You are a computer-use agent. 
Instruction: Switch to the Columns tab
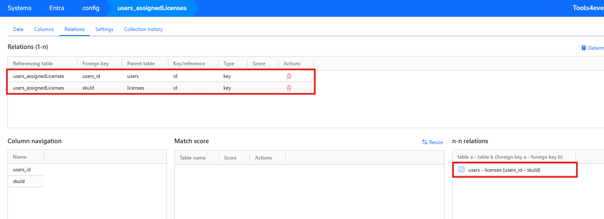click(x=44, y=29)
